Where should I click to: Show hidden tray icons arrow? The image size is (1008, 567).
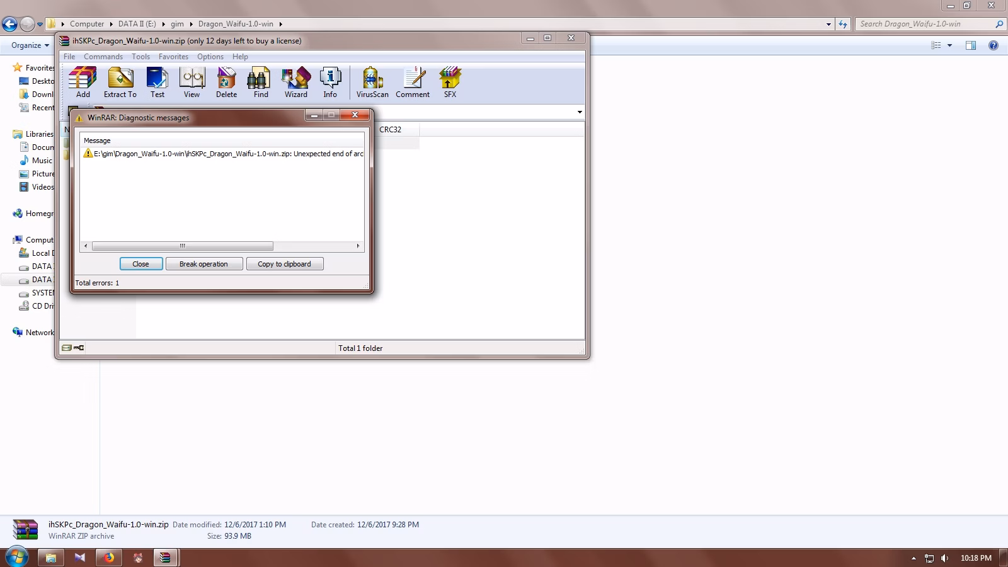point(913,558)
